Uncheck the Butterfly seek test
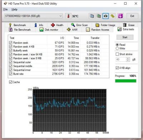This screenshot has width=143, height=140. [x=11, y=50]
